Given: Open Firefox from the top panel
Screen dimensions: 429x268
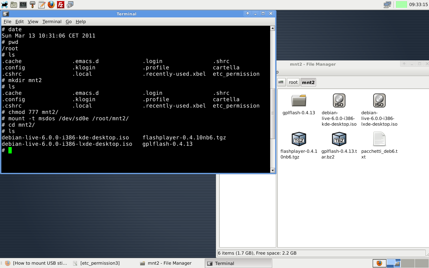Looking at the screenshot, I should [x=51, y=5].
